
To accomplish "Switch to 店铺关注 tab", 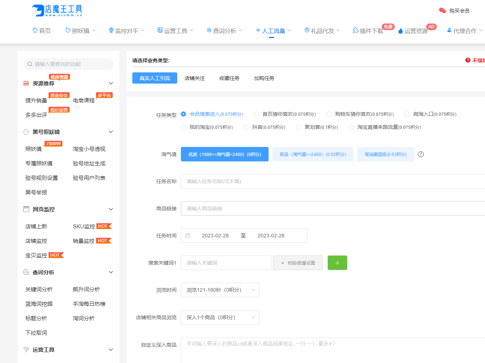I will coord(195,78).
